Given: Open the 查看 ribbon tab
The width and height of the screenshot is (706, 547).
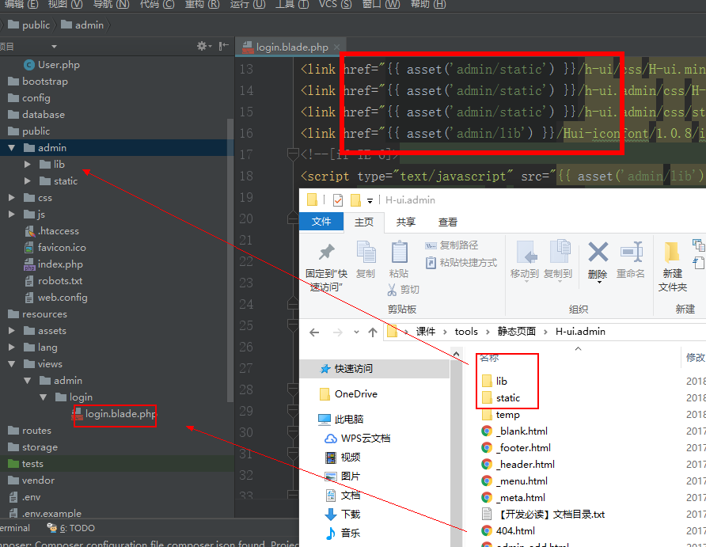Looking at the screenshot, I should tap(448, 222).
